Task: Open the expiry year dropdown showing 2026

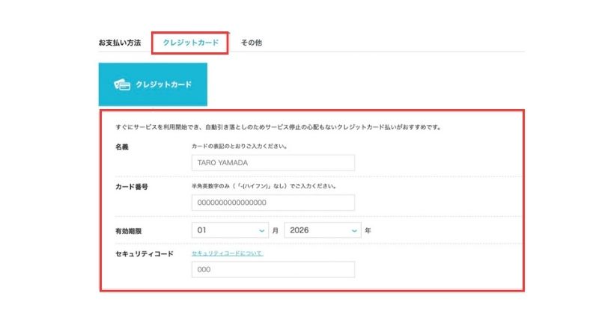Action: click(323, 230)
